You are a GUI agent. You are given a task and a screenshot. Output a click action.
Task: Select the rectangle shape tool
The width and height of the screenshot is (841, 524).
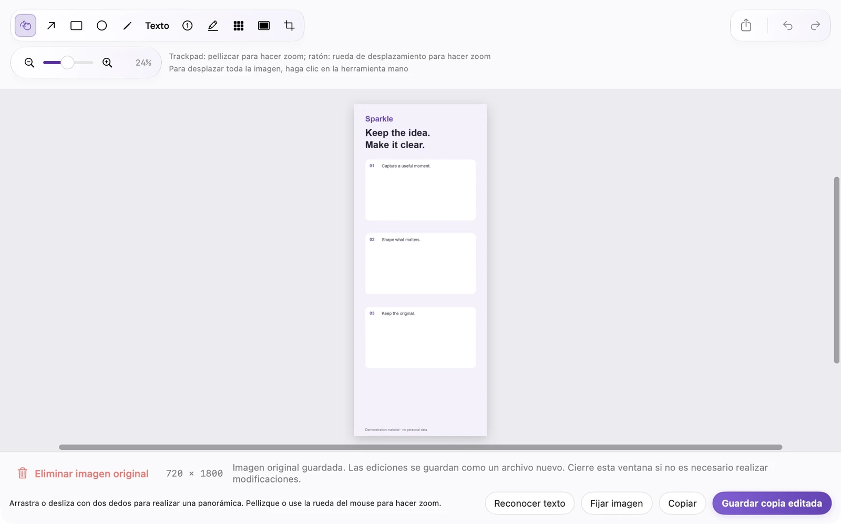(x=76, y=26)
